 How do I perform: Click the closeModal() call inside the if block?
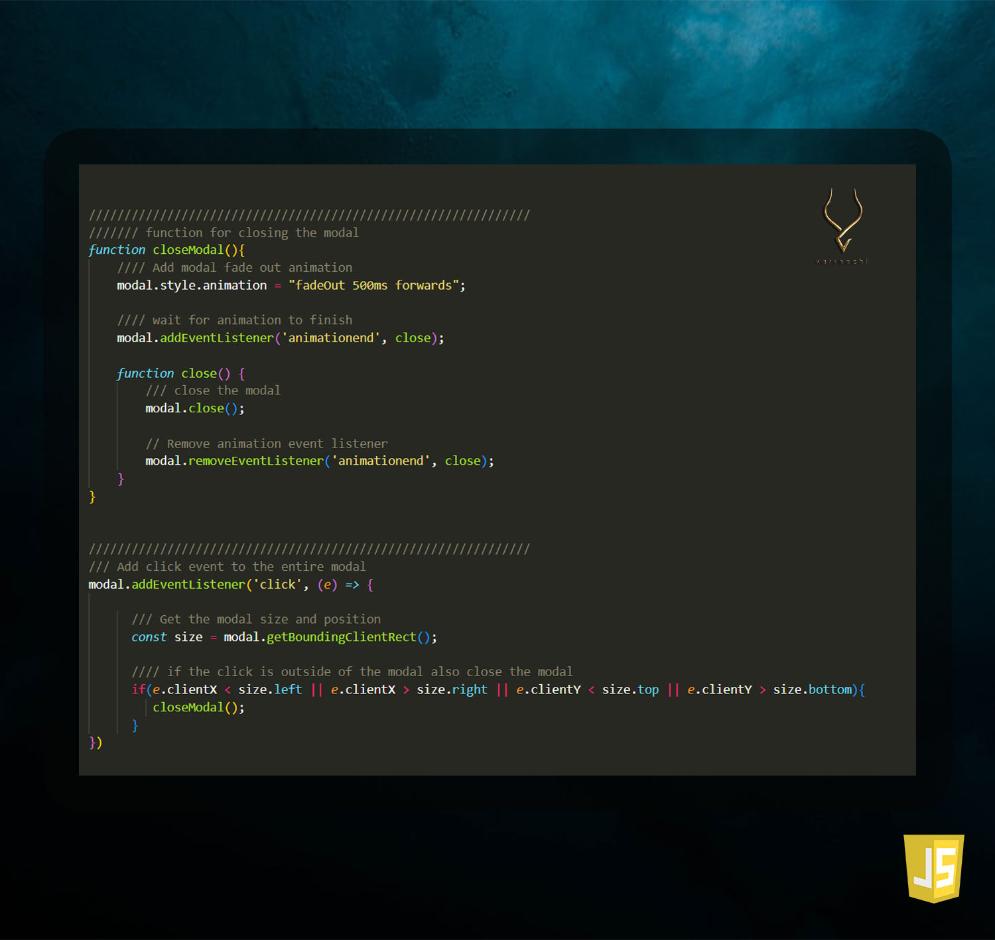(198, 707)
